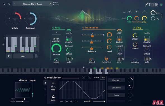Click the pencil draw tool in modulation
Viewport: 165px width, 106px height.
point(84,78)
